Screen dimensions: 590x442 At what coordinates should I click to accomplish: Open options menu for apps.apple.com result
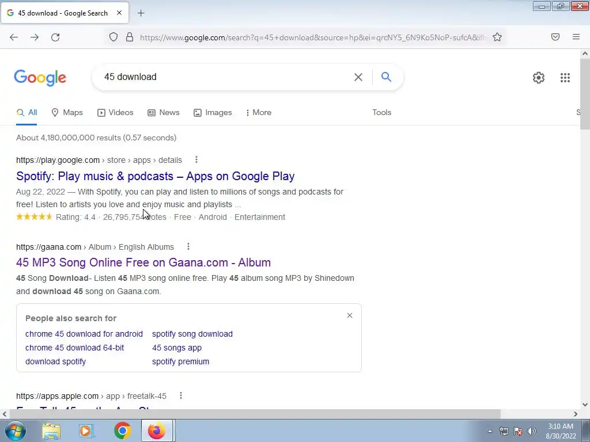(x=180, y=395)
